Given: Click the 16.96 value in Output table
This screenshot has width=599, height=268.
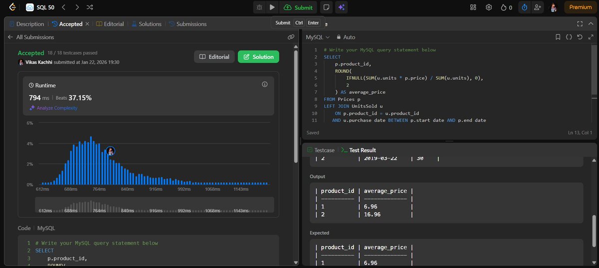Looking at the screenshot, I should tap(372, 215).
